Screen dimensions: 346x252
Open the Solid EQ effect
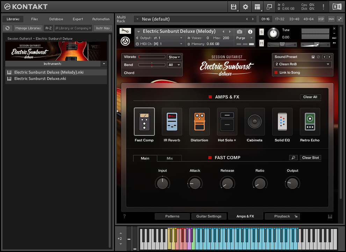point(282,121)
